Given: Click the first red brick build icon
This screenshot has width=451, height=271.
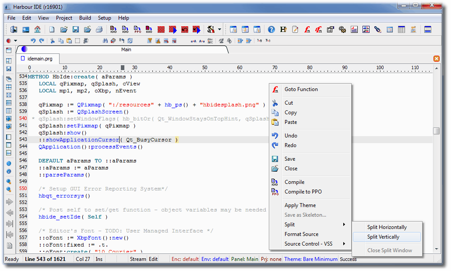Looking at the screenshot, I should tap(161, 30).
